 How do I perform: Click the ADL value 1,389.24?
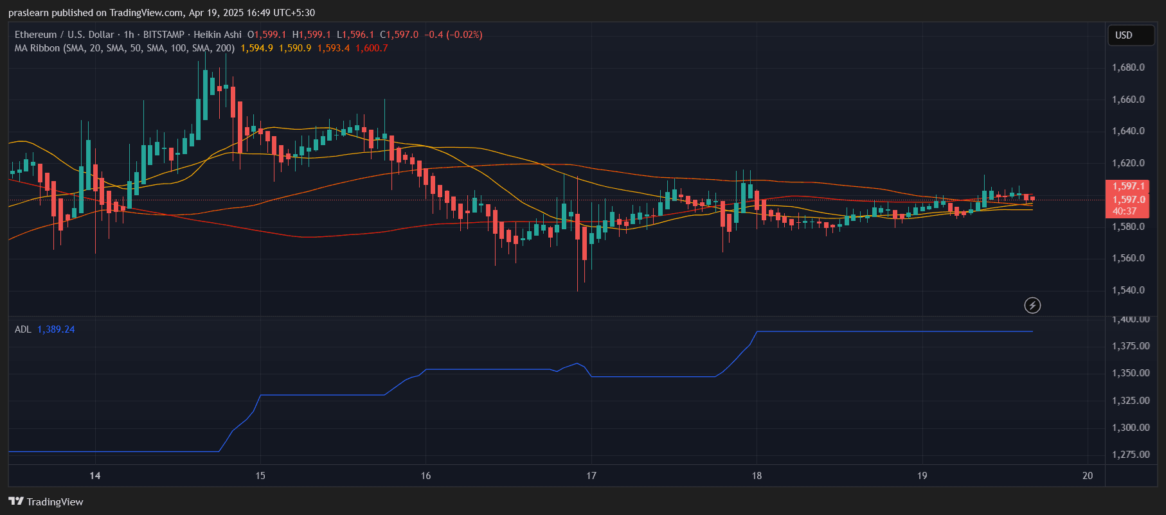(56, 329)
